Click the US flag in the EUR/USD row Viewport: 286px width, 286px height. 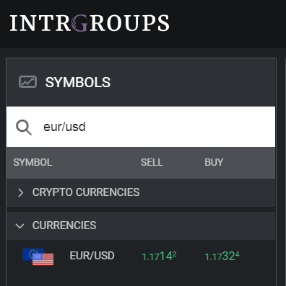pyautogui.click(x=43, y=259)
